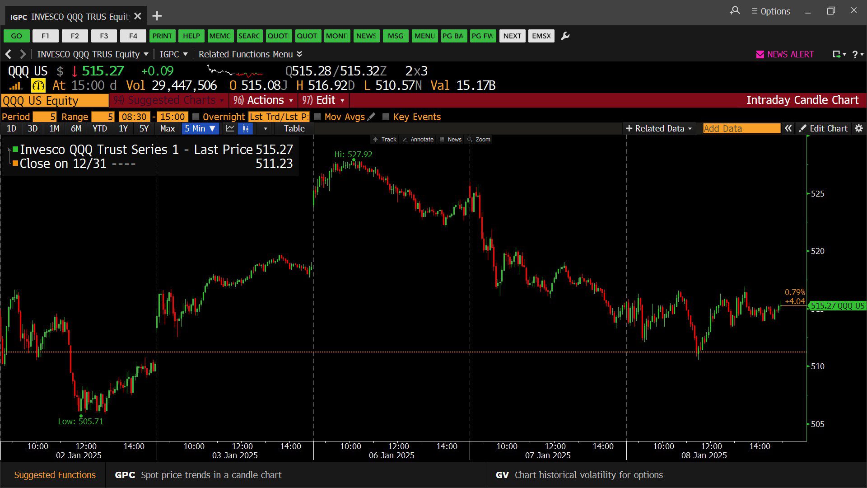The width and height of the screenshot is (867, 488).
Task: Switch to line chart type icon
Action: pyautogui.click(x=230, y=129)
